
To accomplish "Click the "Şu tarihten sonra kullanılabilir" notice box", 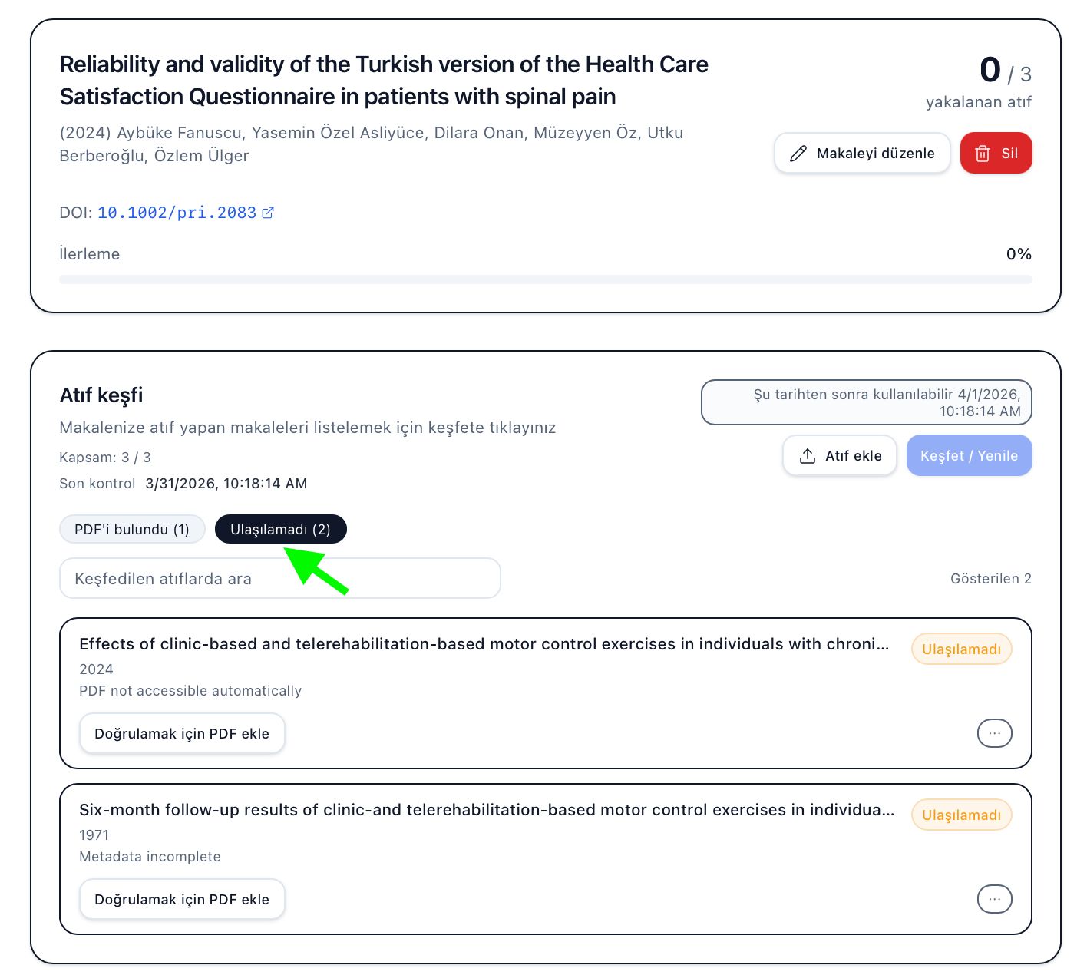I will [866, 402].
